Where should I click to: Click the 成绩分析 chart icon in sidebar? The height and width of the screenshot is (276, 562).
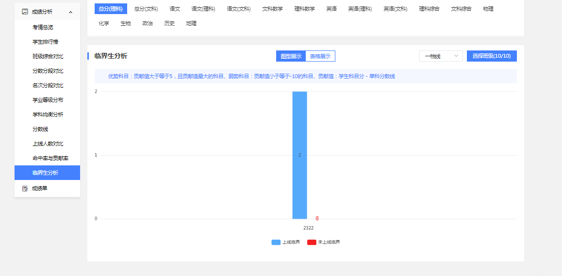(x=25, y=12)
